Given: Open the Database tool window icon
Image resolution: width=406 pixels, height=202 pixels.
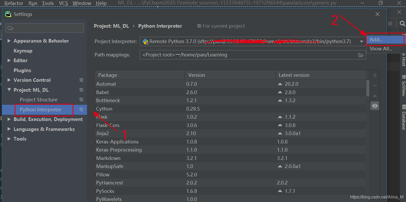Looking at the screenshot, I should tap(404, 107).
